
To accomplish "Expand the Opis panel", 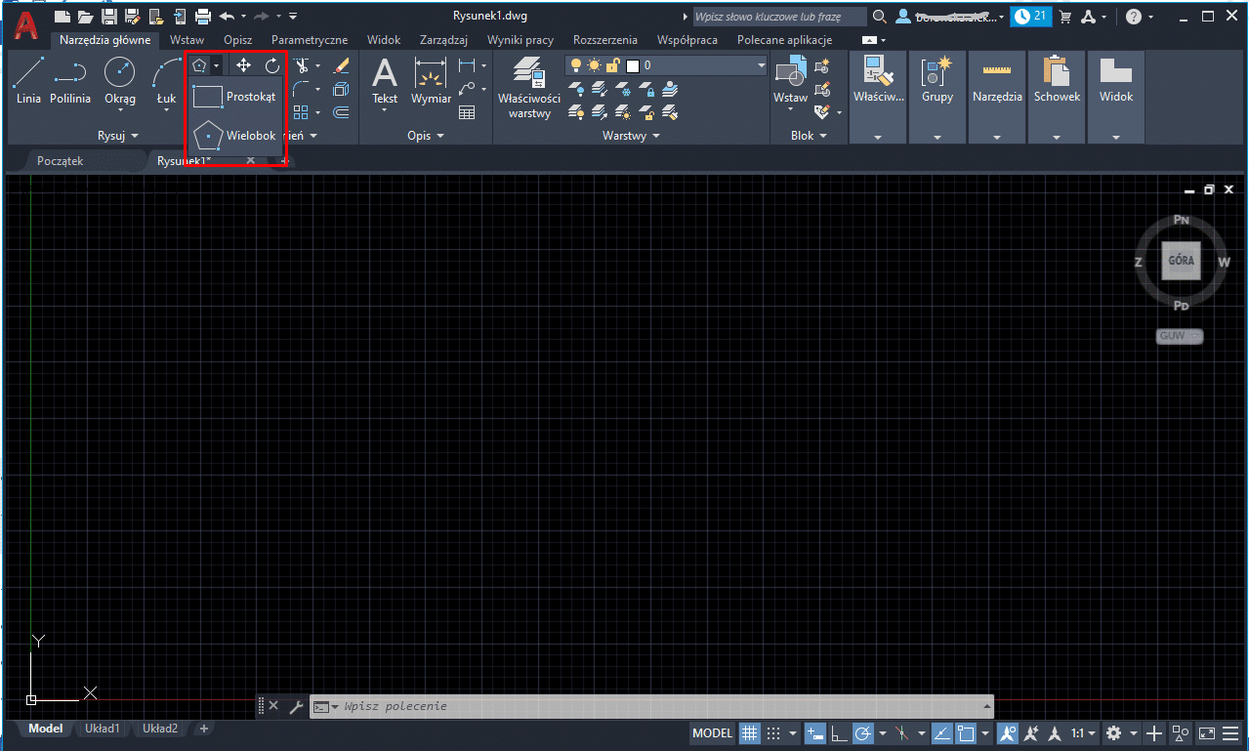I will (x=426, y=136).
